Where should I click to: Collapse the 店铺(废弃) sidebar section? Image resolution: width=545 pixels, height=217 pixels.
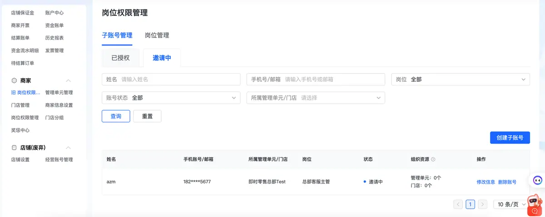69,148
